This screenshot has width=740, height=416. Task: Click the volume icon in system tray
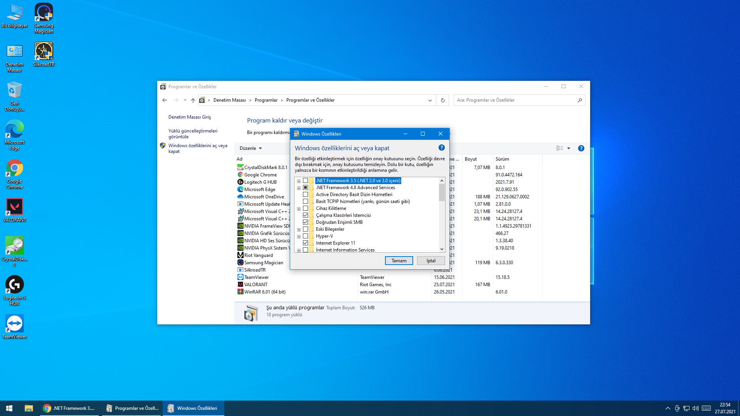coord(696,408)
